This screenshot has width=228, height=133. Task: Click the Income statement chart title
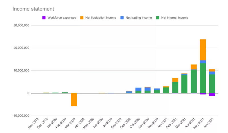33,9
